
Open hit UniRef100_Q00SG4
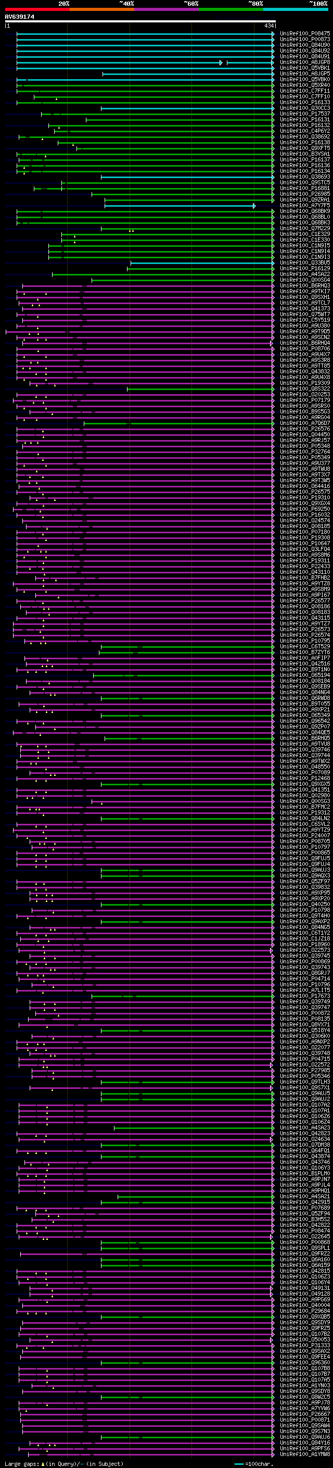[304, 280]
